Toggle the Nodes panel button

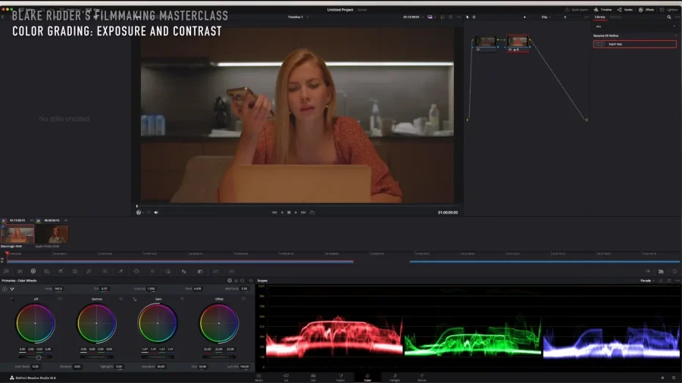(625, 10)
